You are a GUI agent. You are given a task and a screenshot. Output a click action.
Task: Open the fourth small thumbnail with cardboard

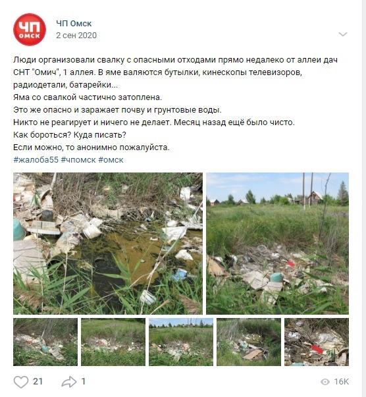point(249,342)
